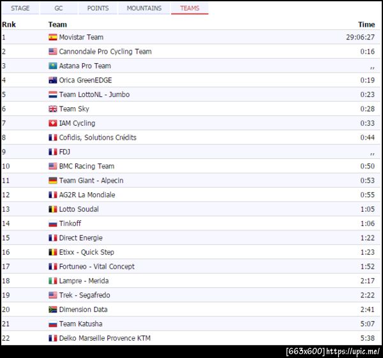Open the Trek - Segafredo team link
383x358 pixels.
click(84, 295)
